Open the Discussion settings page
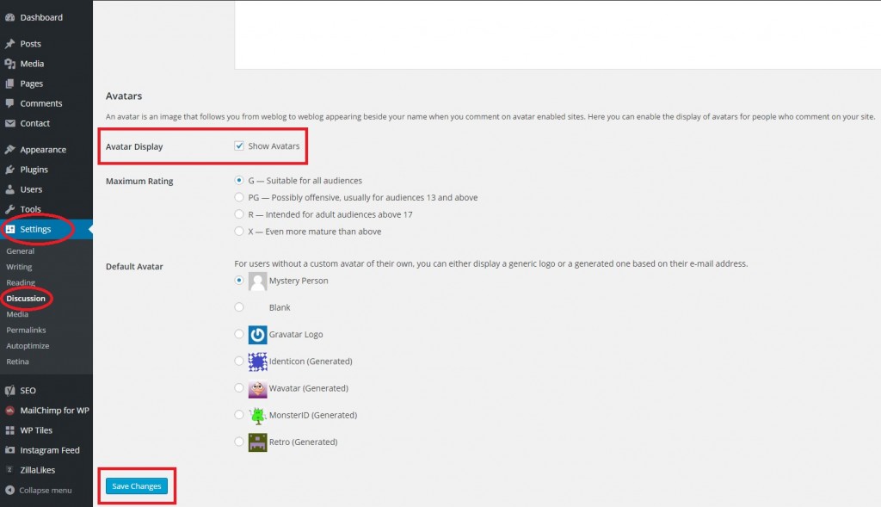 [26, 299]
